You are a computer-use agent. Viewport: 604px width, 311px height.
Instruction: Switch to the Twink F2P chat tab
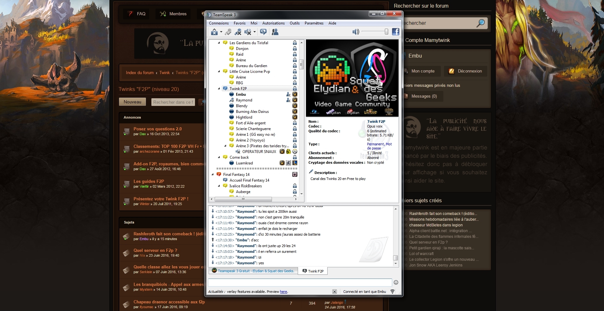[x=313, y=271]
